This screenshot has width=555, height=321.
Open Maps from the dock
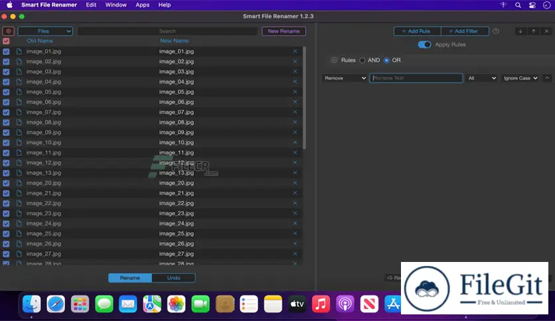(x=152, y=304)
